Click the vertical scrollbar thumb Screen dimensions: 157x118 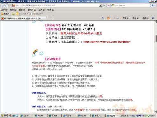coord(155,39)
